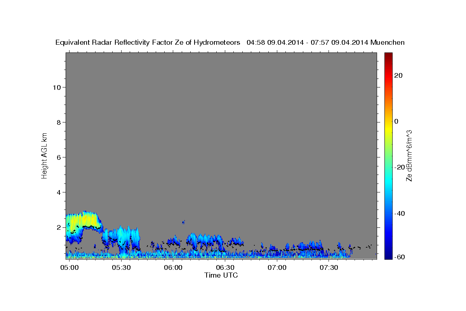This screenshot has height=311, width=466.
Task: Click the height axis label 2
Action: pos(59,227)
